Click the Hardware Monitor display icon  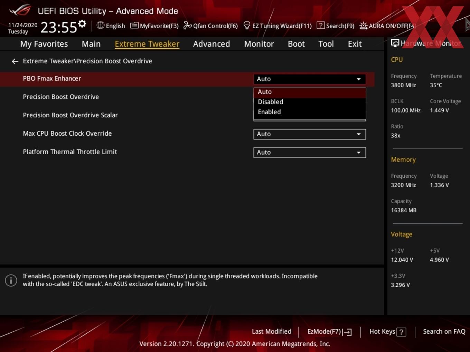coord(395,43)
